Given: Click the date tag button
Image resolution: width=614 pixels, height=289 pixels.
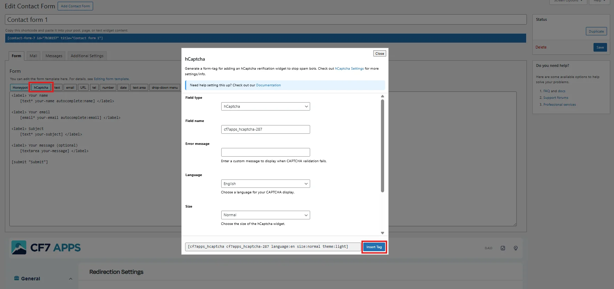Looking at the screenshot, I should coord(123,88).
